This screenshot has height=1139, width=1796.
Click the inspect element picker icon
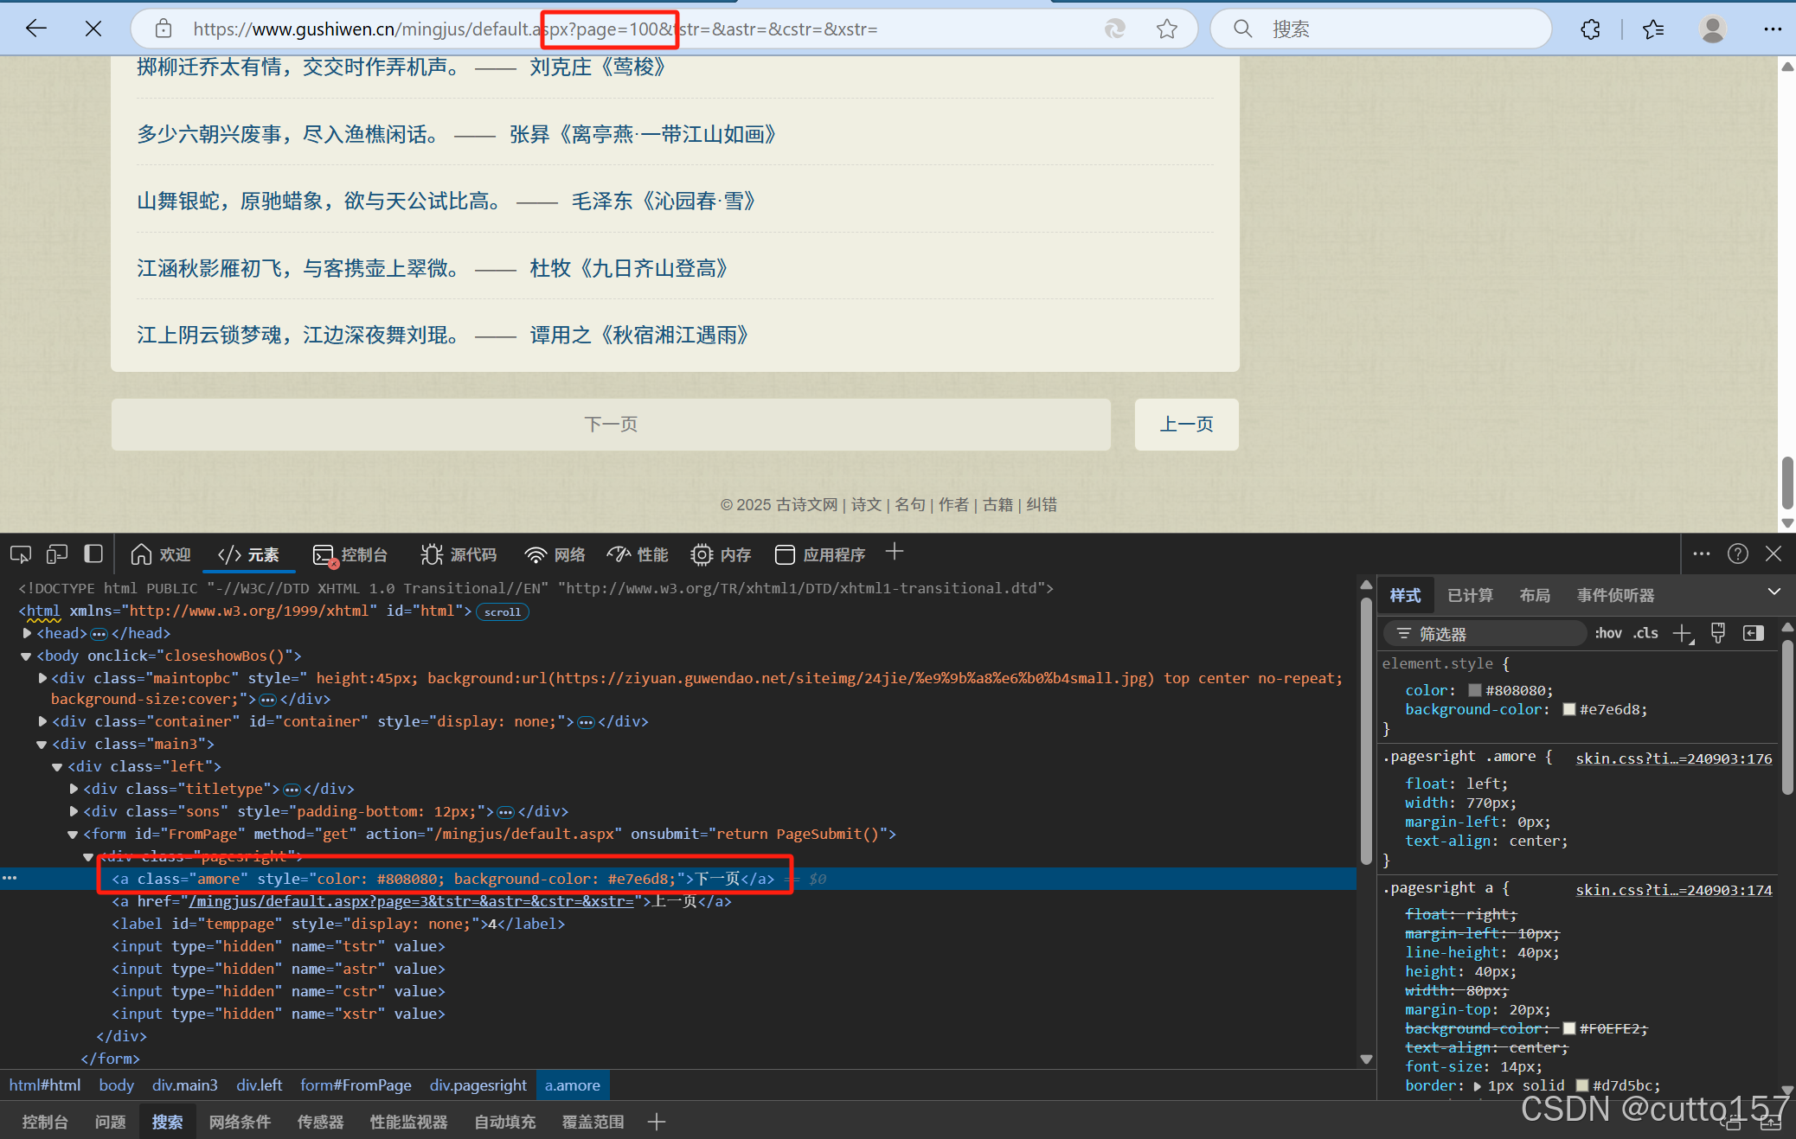tap(21, 554)
